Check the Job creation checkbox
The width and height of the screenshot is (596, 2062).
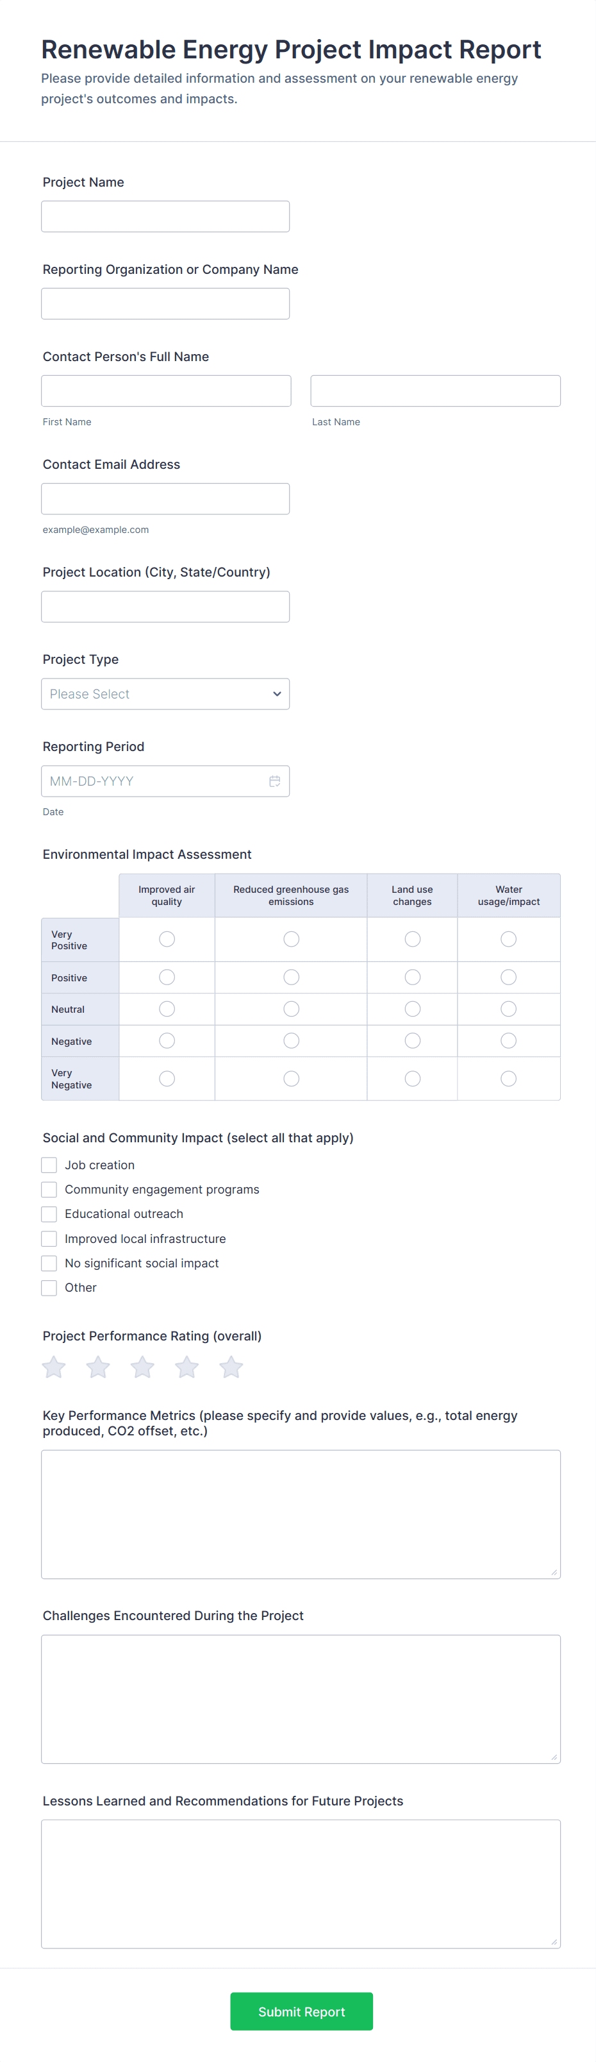(x=49, y=1165)
